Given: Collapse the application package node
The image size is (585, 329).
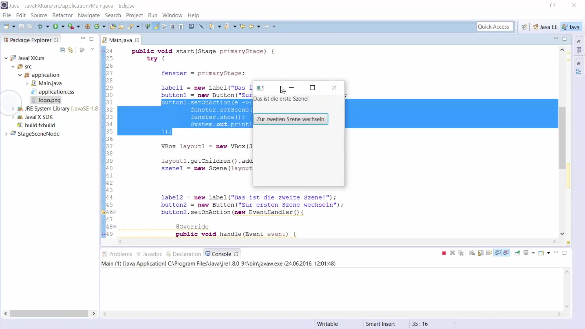Looking at the screenshot, I should [20, 75].
